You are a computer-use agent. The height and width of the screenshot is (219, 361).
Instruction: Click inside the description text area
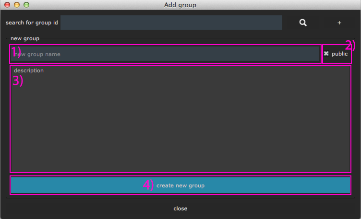tap(180, 125)
